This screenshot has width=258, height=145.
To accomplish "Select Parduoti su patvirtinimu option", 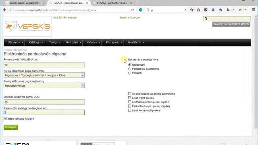I will [130, 69].
